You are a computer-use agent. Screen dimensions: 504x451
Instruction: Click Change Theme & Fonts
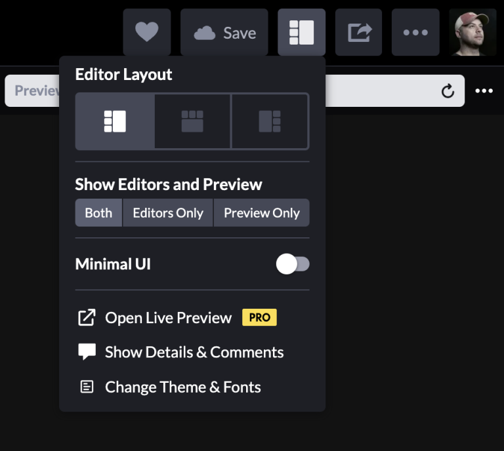tap(182, 387)
